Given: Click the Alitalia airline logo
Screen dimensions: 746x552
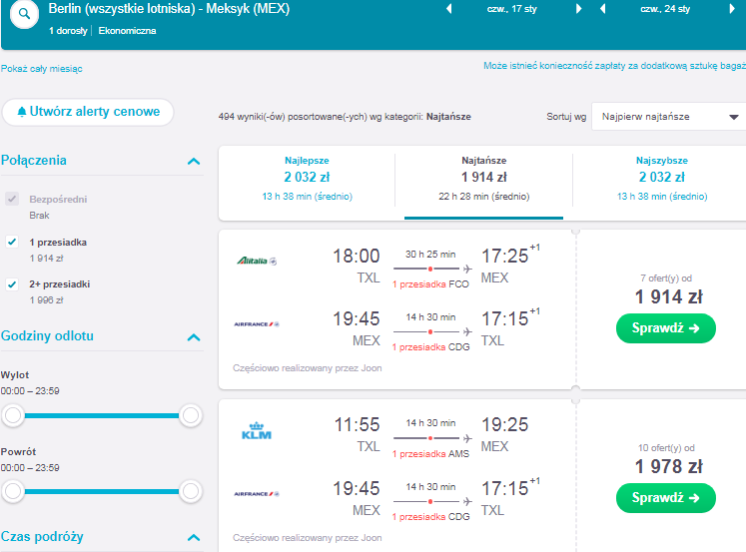Looking at the screenshot, I should pos(257,261).
